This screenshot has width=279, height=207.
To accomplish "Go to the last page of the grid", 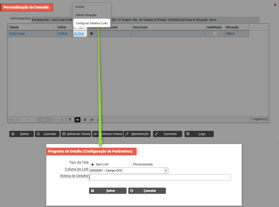I will 62,120.
